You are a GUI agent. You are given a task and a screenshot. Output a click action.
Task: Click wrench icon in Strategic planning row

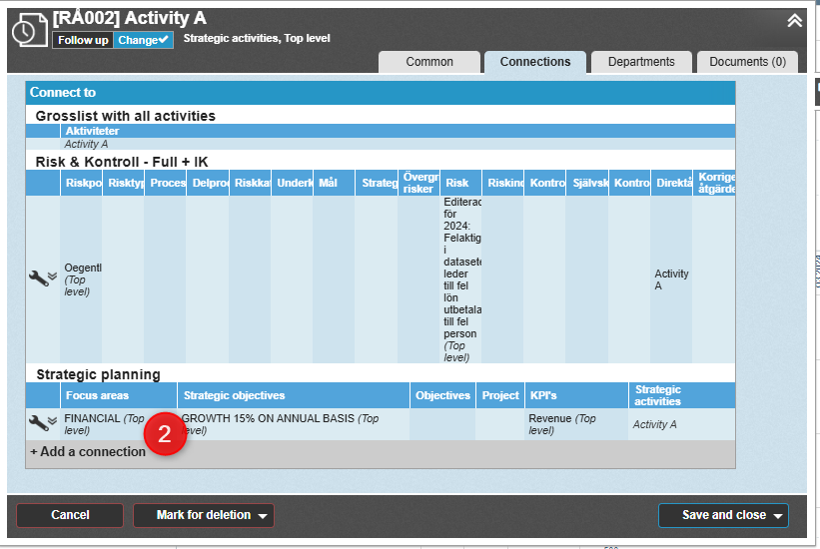(37, 423)
